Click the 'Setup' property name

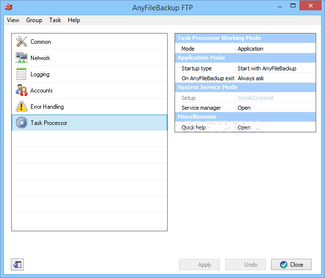pos(188,98)
